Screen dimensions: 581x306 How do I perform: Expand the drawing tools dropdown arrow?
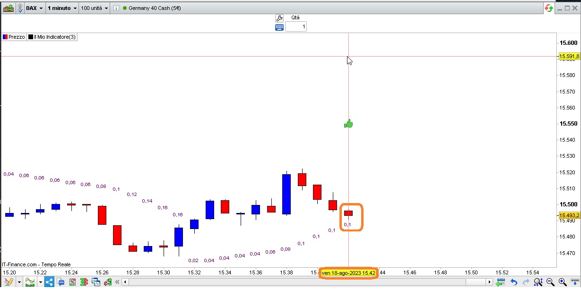click(19, 282)
